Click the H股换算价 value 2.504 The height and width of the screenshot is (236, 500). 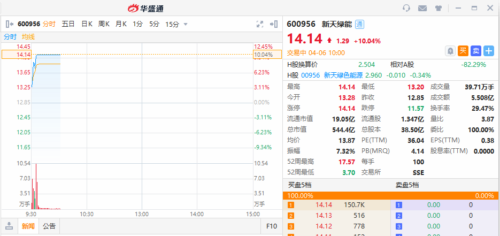pos(367,65)
